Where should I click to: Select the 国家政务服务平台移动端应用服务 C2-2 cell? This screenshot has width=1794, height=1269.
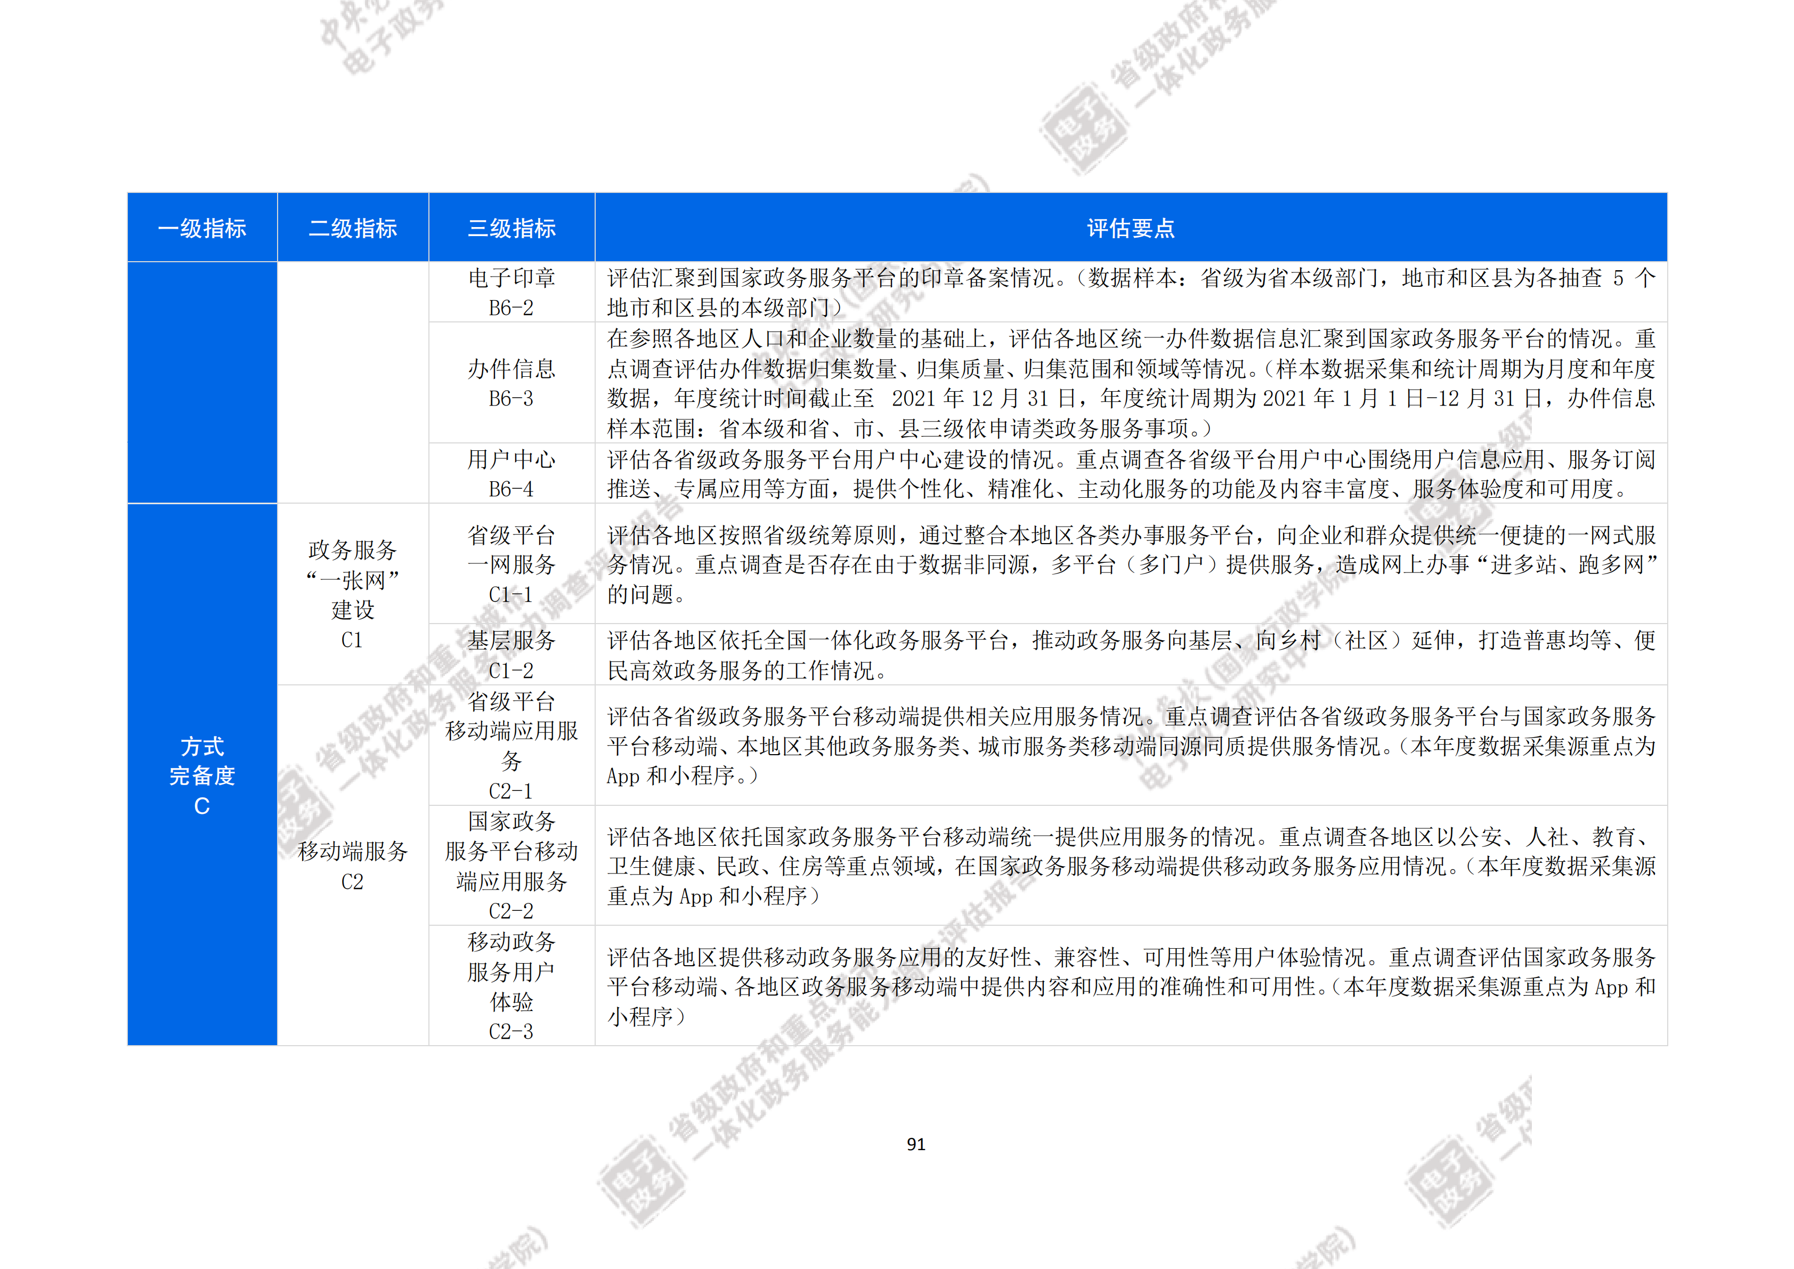(511, 866)
